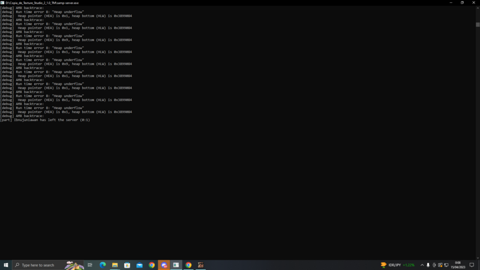Image resolution: width=480 pixels, height=270 pixels.
Task: Open Microsoft Store from the taskbar
Action: click(x=127, y=265)
